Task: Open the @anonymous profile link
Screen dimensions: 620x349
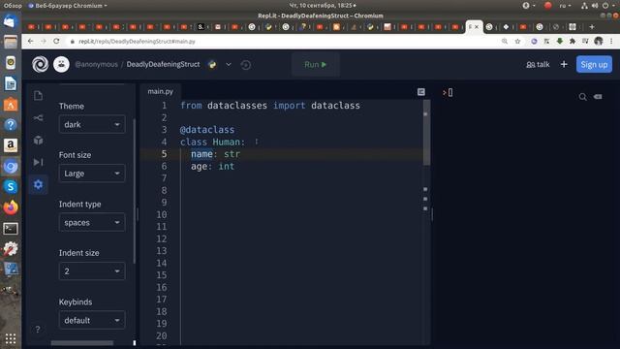Action: (x=96, y=64)
